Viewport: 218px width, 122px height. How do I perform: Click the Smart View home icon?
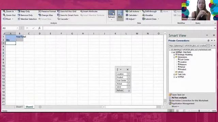click(208, 41)
